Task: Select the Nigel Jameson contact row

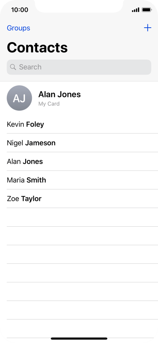Action: (x=82, y=143)
